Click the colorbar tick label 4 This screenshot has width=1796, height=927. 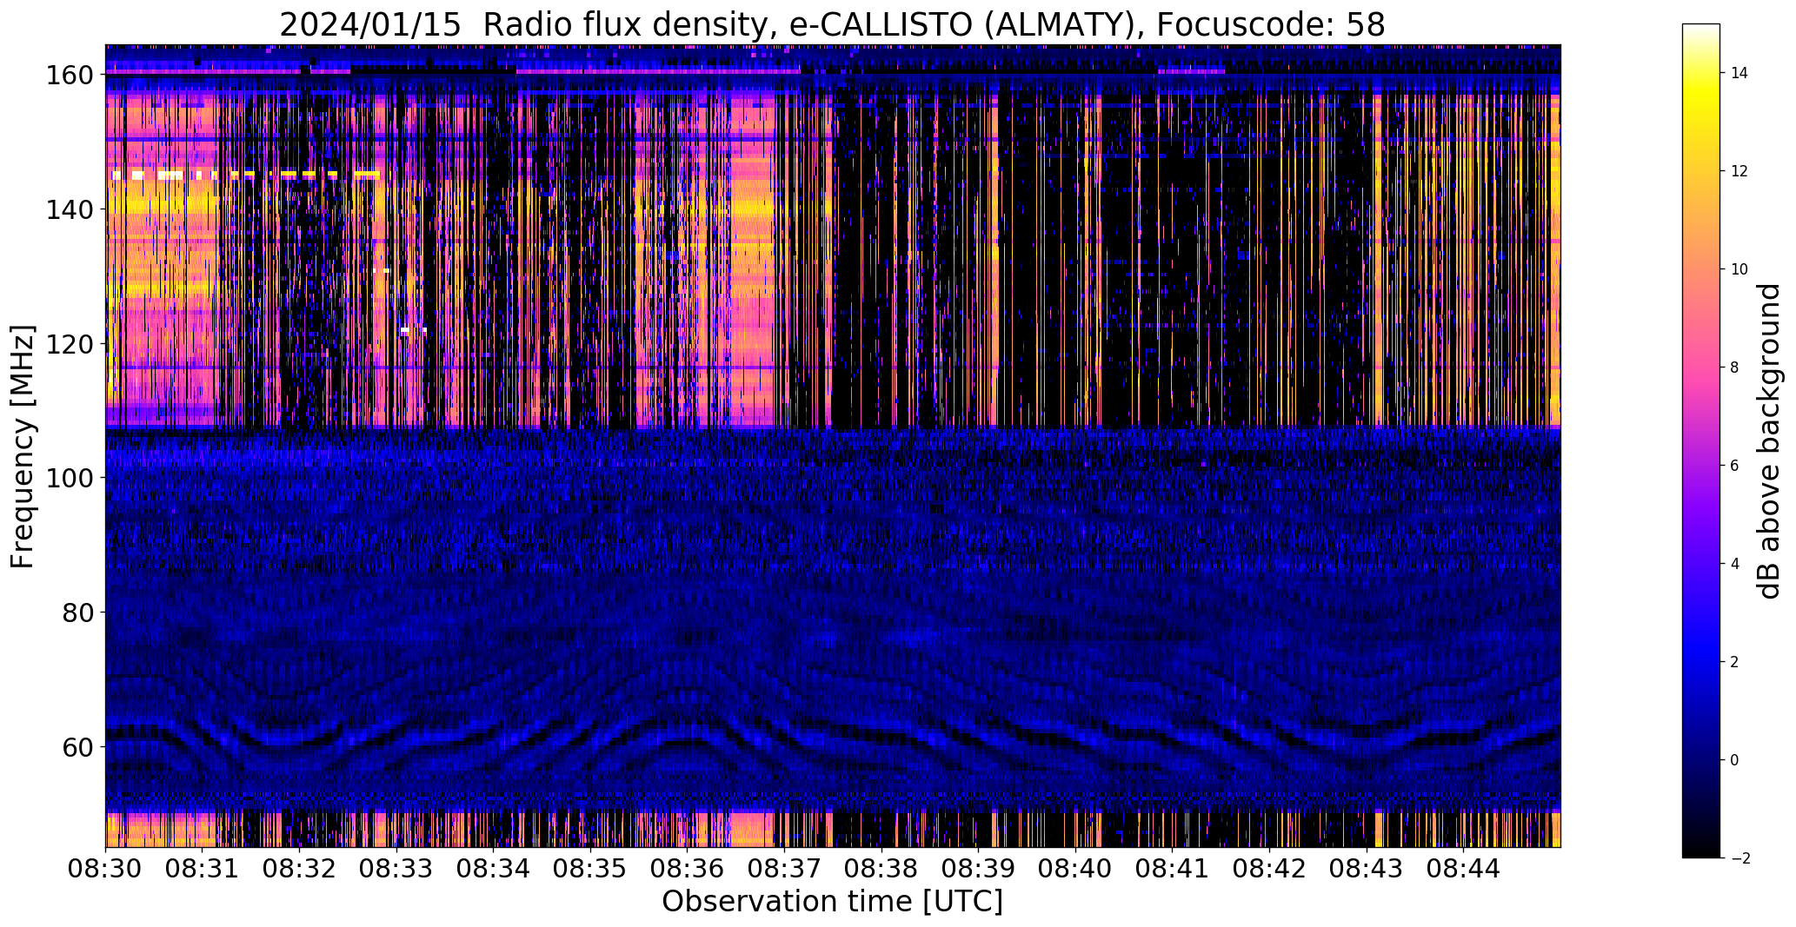tap(1735, 564)
